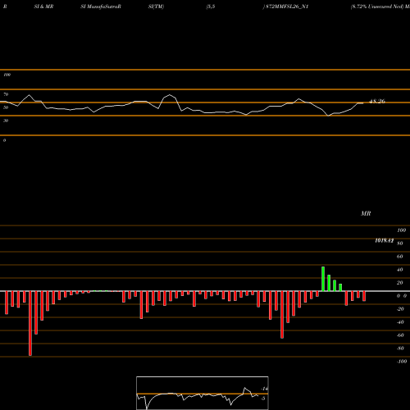
Task: Click the tallest green MR histogram bar
Action: pos(323,279)
